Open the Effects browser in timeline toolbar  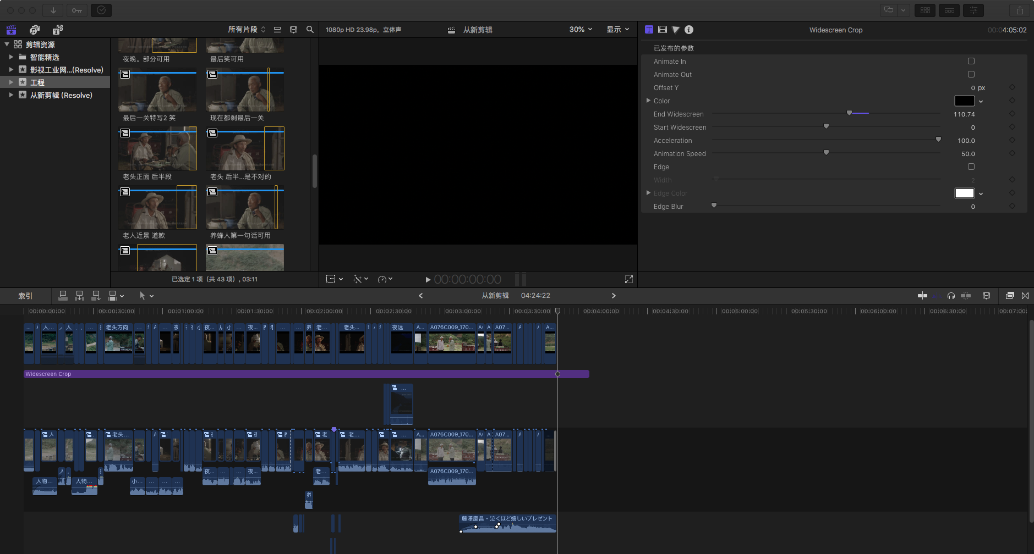[1009, 296]
